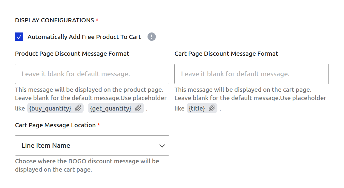Screen dimensions: 344x188
Task: Open the Cart Page Message Location dropdown
Action: coord(92,145)
